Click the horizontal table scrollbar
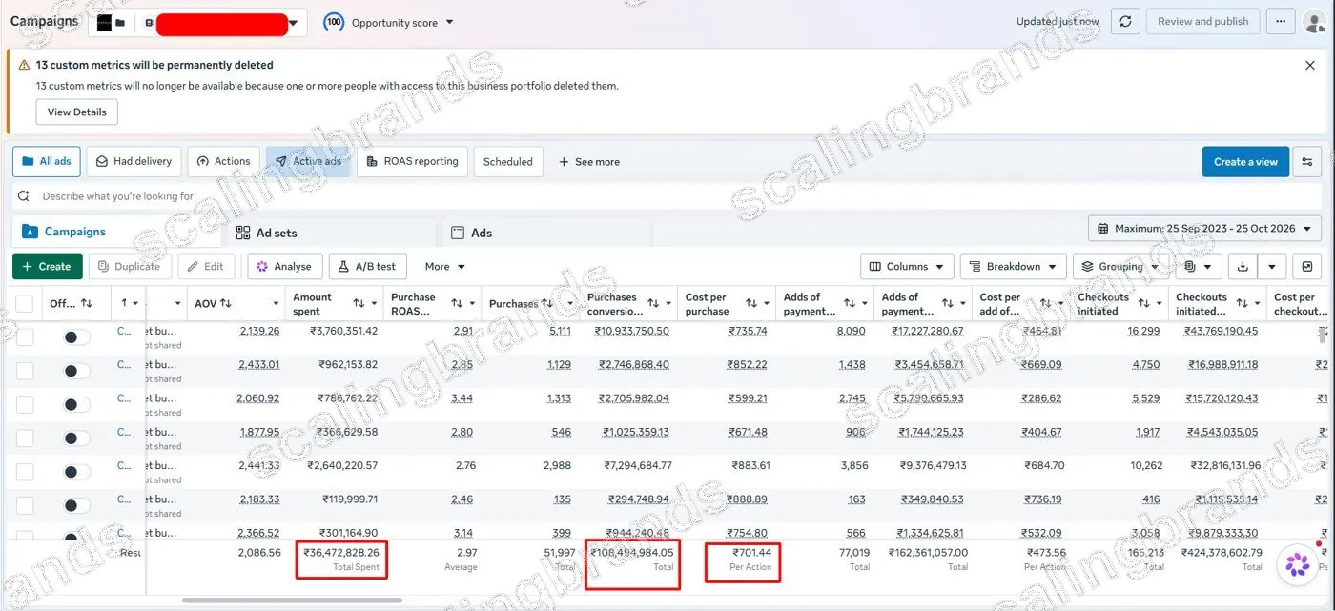This screenshot has height=611, width=1335. (292, 601)
